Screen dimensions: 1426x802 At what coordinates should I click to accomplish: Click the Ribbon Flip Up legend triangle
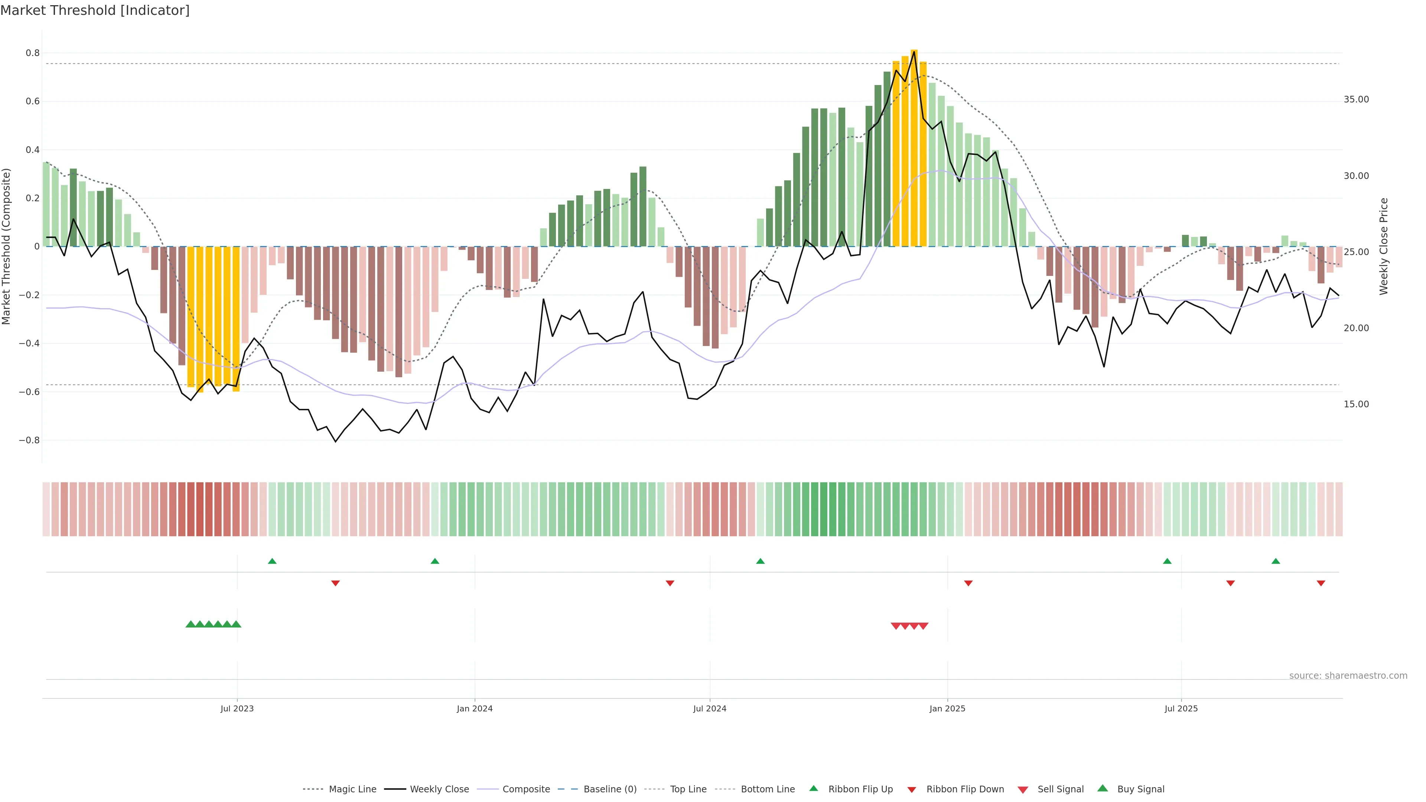(x=814, y=789)
